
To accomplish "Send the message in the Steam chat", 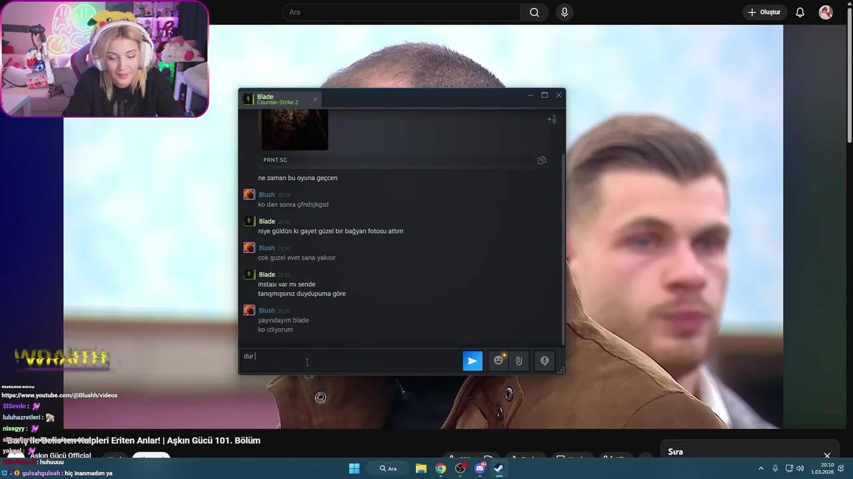I will click(x=472, y=361).
